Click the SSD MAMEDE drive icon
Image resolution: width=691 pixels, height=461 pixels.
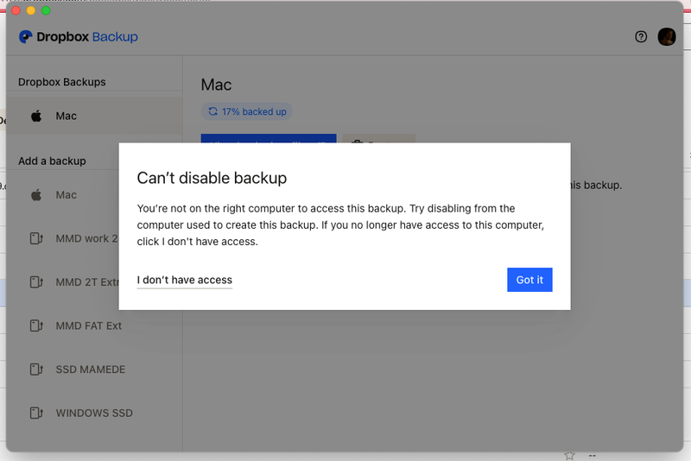click(x=36, y=369)
